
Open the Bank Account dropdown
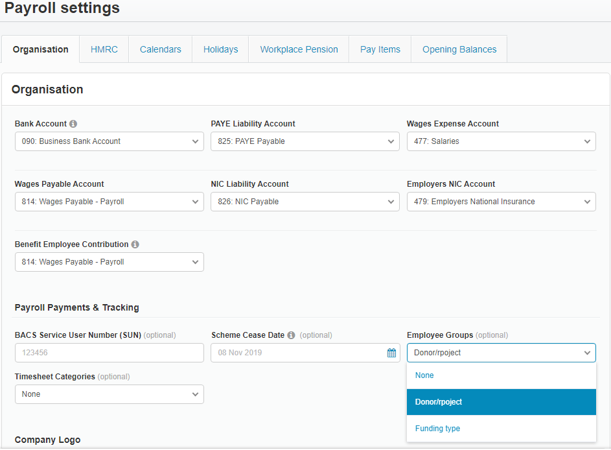109,141
